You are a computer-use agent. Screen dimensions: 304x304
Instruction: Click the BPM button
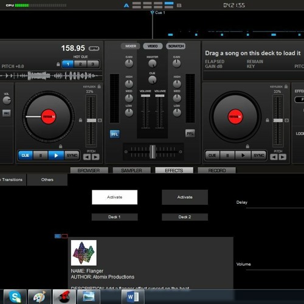[94, 49]
